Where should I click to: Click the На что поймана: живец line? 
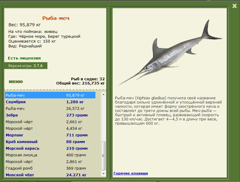pyautogui.click(x=33, y=31)
